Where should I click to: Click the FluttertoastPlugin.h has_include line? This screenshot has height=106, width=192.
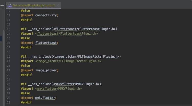point(69,29)
